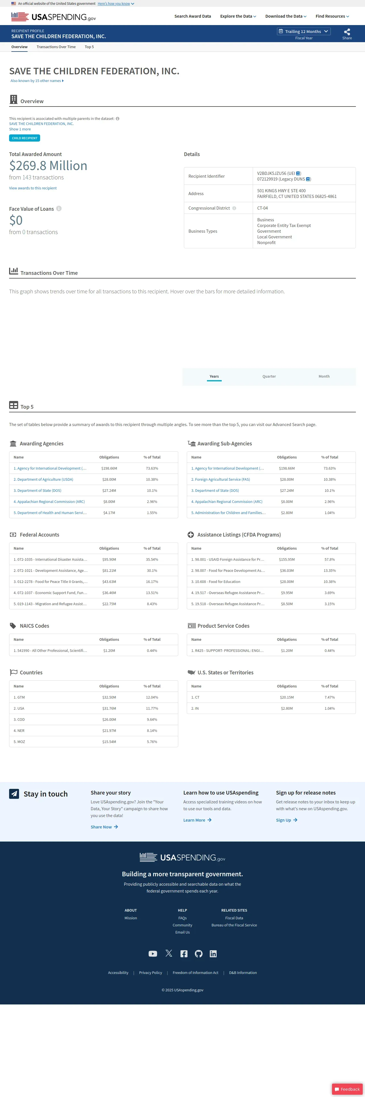Go to the Top 5 tab
Screen dimensions: 365x1097
tap(89, 47)
